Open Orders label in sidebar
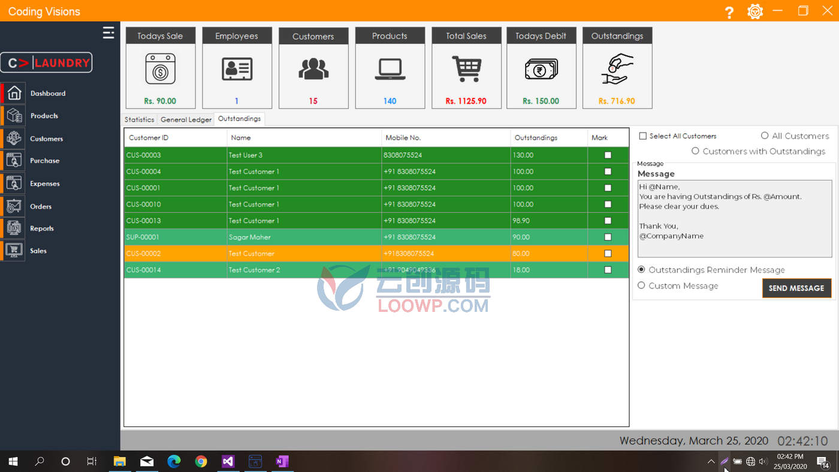839x472 pixels. pos(41,206)
